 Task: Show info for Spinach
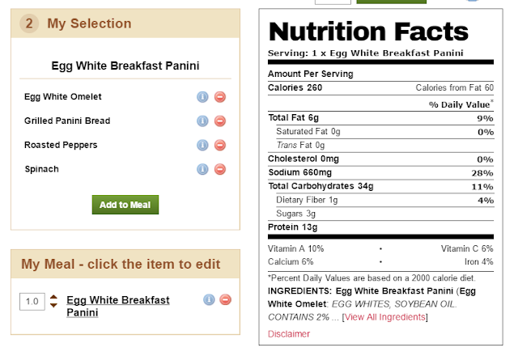(x=202, y=170)
